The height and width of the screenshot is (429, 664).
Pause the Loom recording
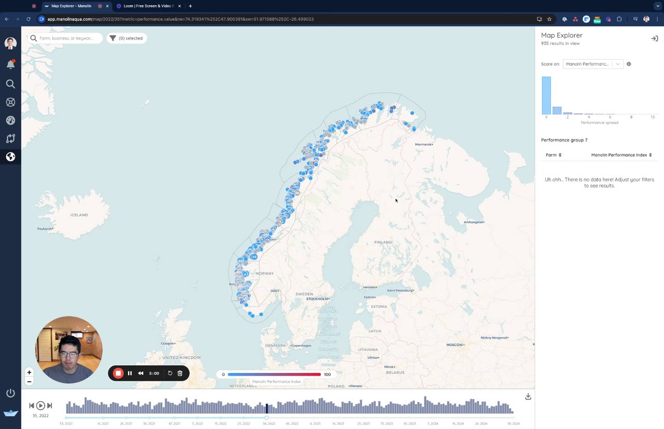pyautogui.click(x=130, y=373)
